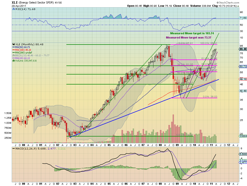Click the 'Volume 338.8M' header value

[200, 6]
